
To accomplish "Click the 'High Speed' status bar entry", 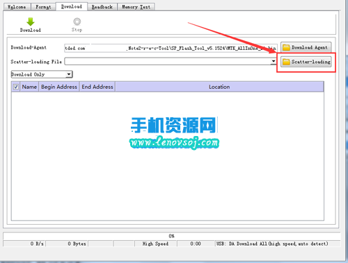I will pyautogui.click(x=155, y=244).
